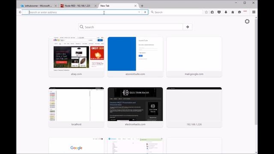
Task: Click the back navigation arrow
Action: (x=20, y=12)
